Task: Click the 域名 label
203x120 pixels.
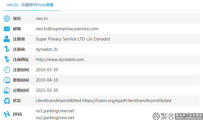Action: [x=17, y=19]
